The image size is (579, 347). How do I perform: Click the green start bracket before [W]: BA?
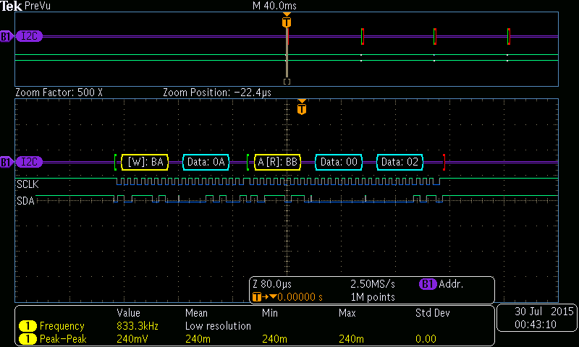115,162
